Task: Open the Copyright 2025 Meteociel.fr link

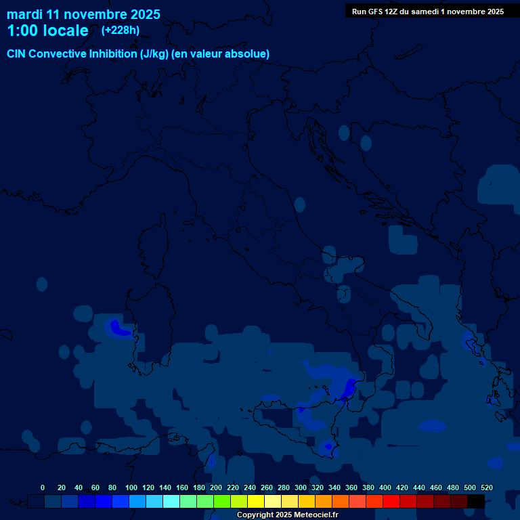Action: (287, 515)
